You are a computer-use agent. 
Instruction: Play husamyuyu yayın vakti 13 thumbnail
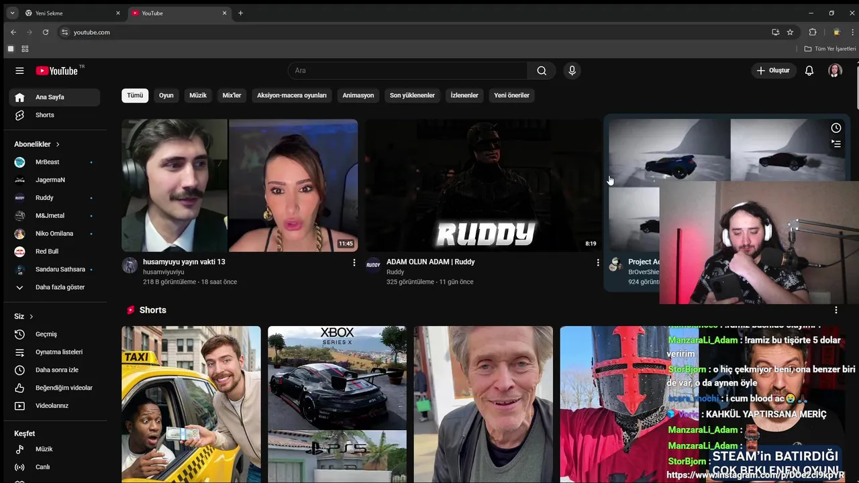point(240,185)
